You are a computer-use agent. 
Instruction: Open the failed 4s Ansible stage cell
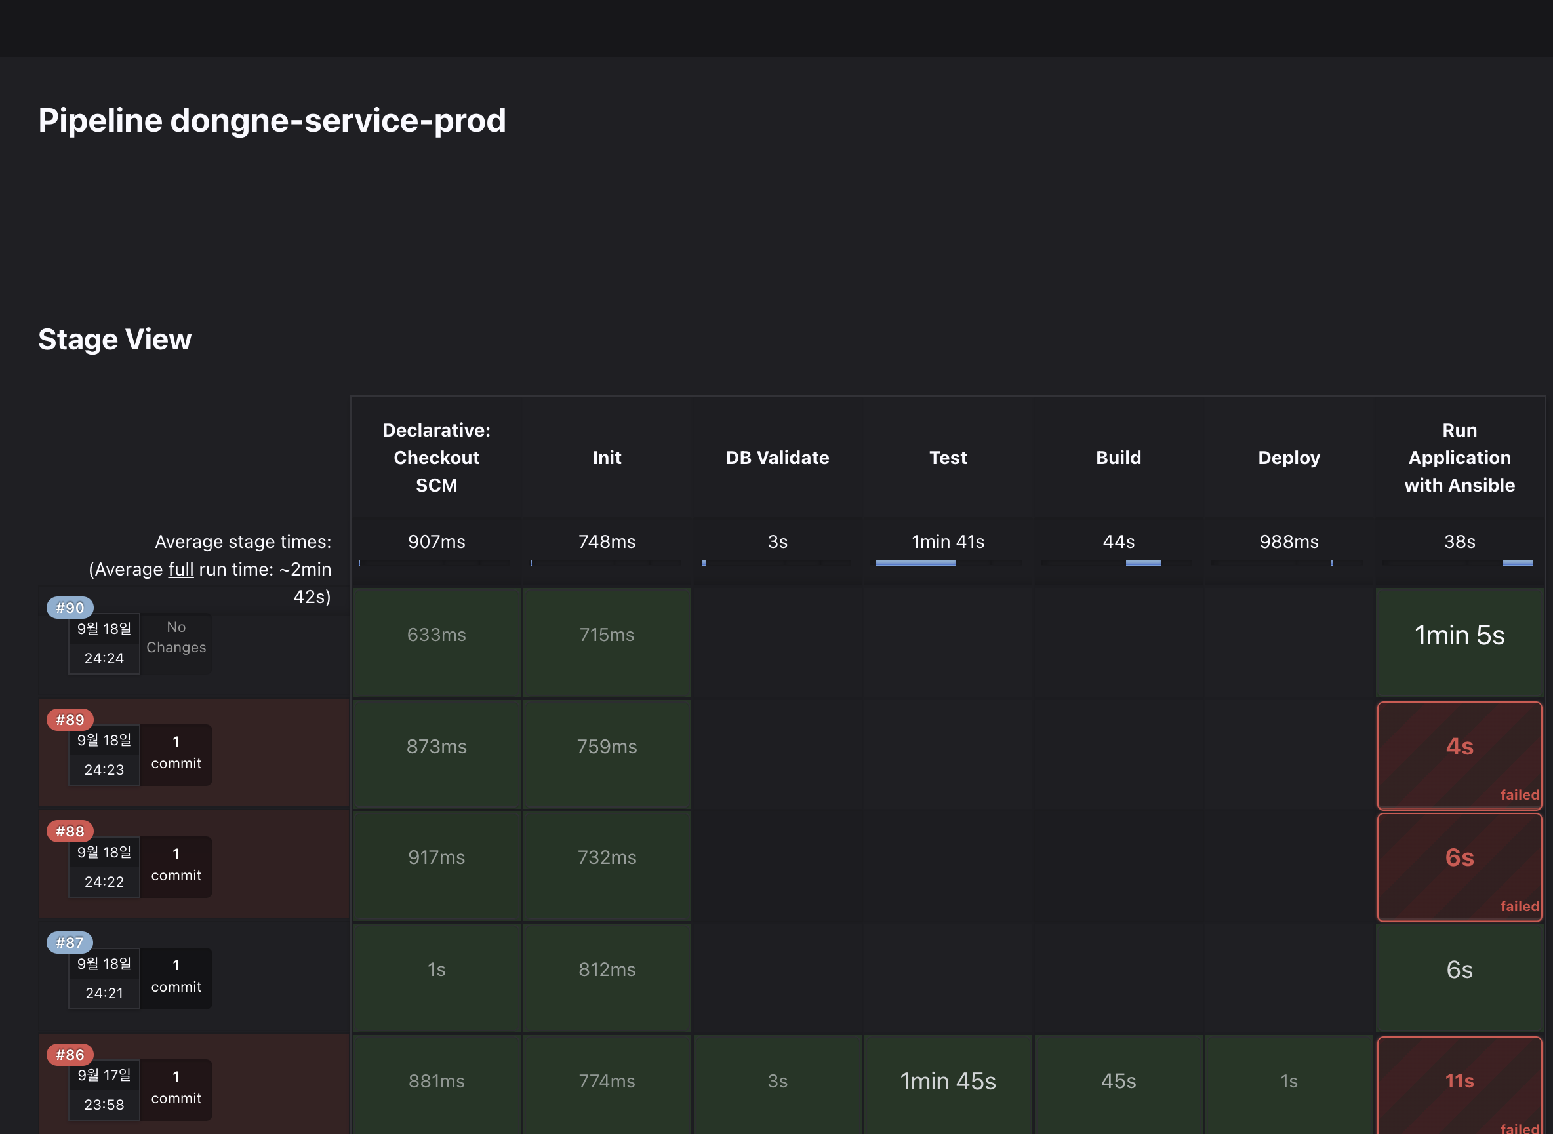[1459, 754]
